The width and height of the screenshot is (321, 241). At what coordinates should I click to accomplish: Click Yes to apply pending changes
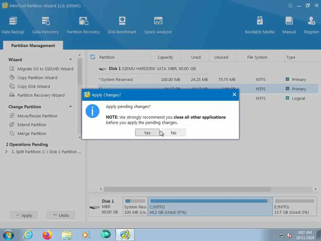tap(147, 133)
